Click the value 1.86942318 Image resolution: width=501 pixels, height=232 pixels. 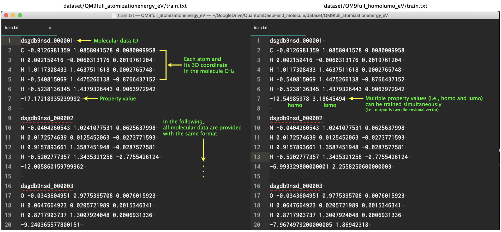click(352, 225)
